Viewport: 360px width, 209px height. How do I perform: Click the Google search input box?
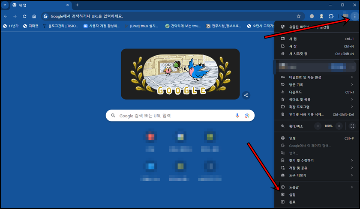[x=180, y=116]
